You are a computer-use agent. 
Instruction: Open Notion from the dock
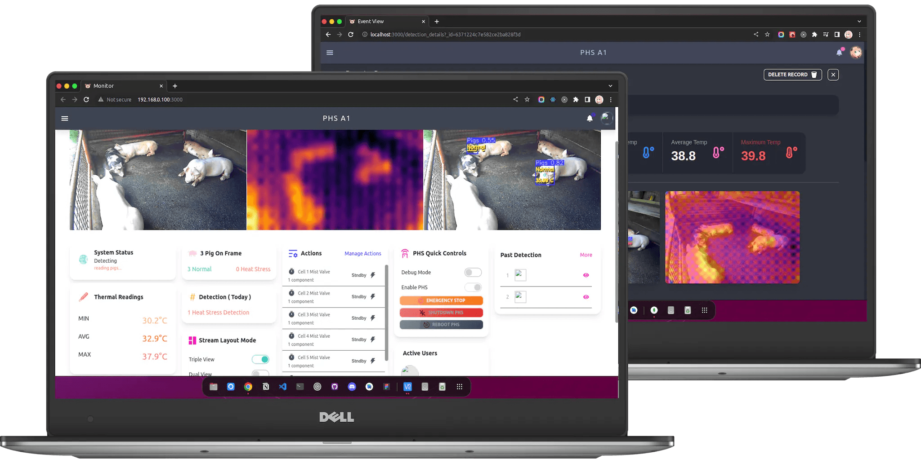coord(266,387)
